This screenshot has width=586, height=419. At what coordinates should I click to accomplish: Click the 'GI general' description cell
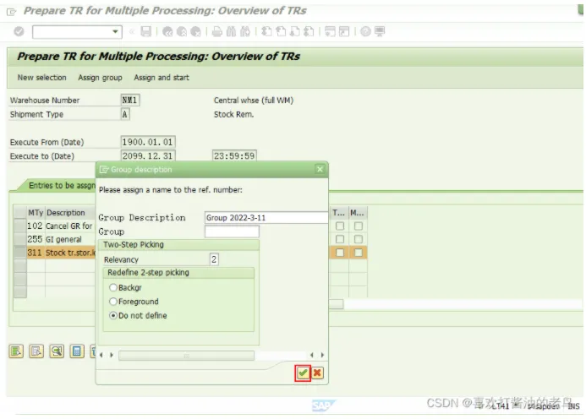70,239
